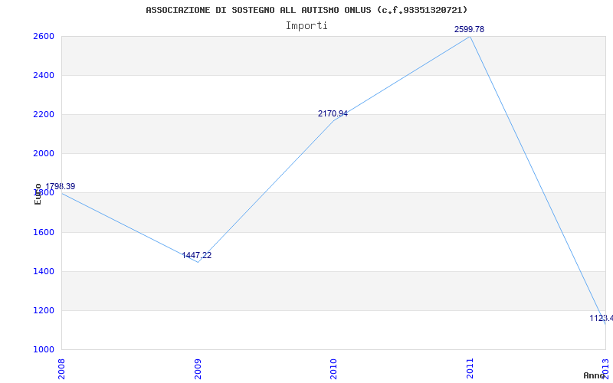
Task: Click the 2008 x-axis year label
Action: [x=62, y=368]
